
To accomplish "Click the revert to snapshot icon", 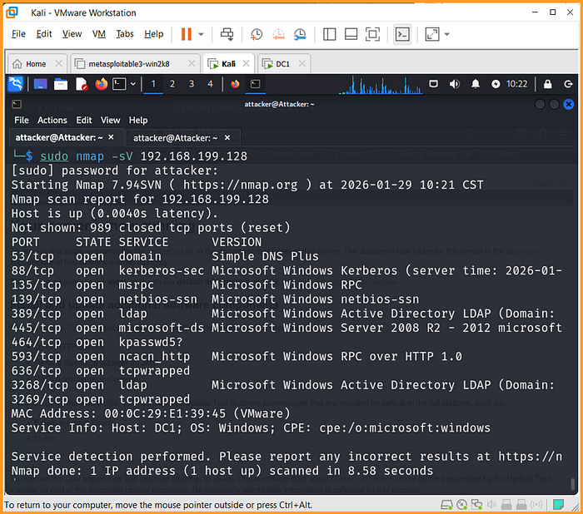I will pyautogui.click(x=278, y=34).
